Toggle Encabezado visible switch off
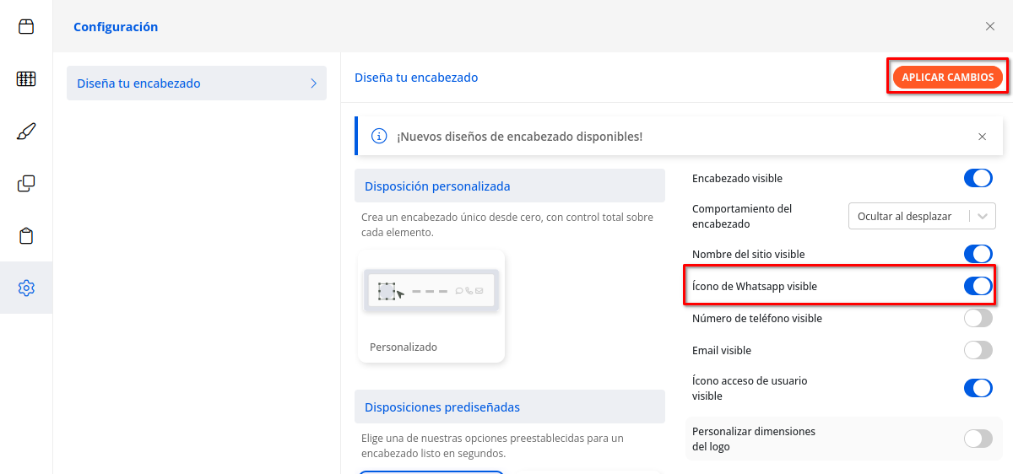 [x=978, y=179]
